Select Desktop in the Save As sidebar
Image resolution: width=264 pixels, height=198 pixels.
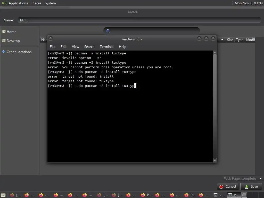(19, 41)
